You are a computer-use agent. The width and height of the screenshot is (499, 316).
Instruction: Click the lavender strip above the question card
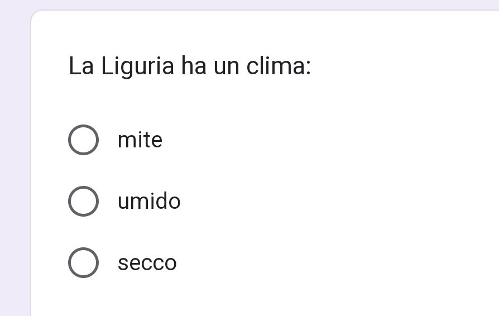pos(251,4)
